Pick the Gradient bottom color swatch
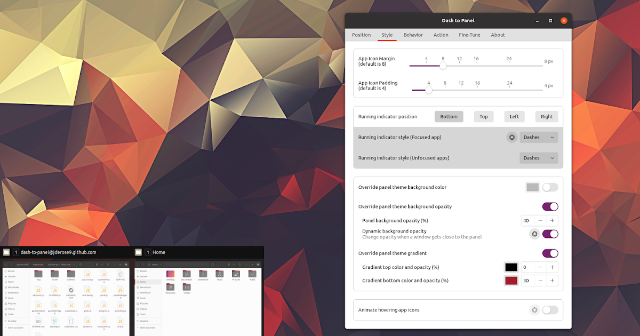This screenshot has width=640, height=336. pyautogui.click(x=511, y=280)
